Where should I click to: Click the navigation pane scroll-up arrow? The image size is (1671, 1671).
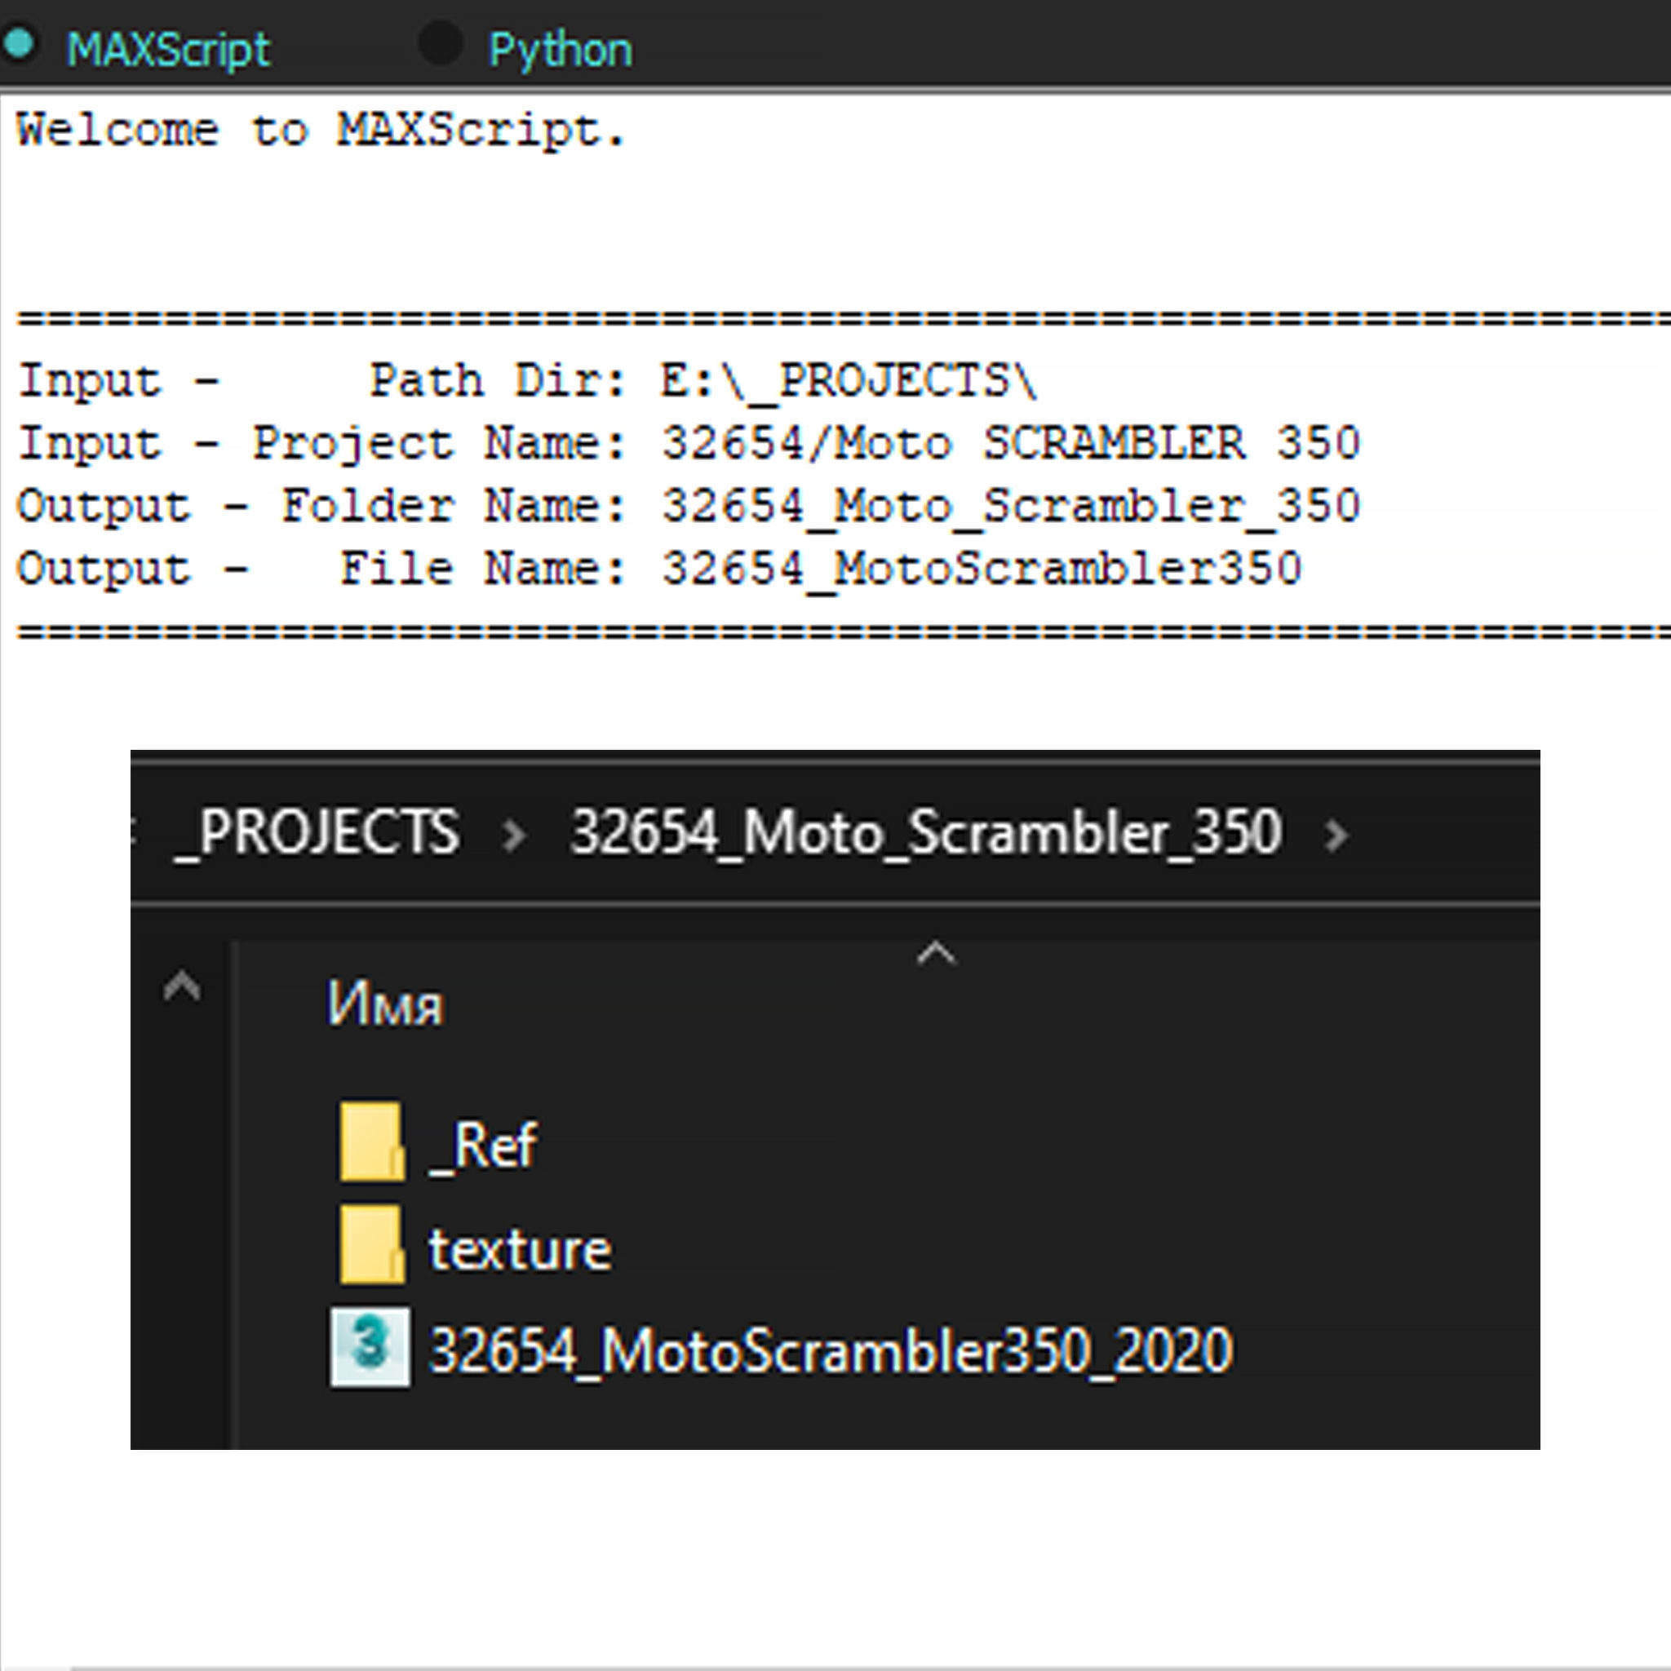click(x=182, y=987)
